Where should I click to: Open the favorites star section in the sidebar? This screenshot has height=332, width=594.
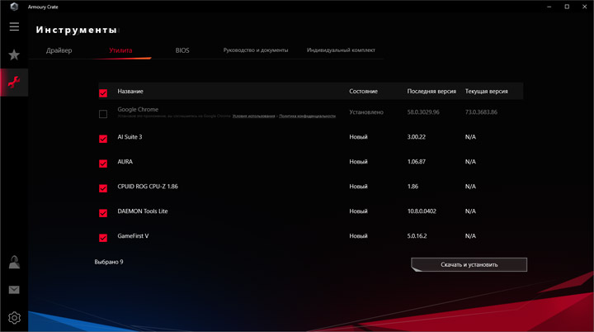tap(14, 55)
